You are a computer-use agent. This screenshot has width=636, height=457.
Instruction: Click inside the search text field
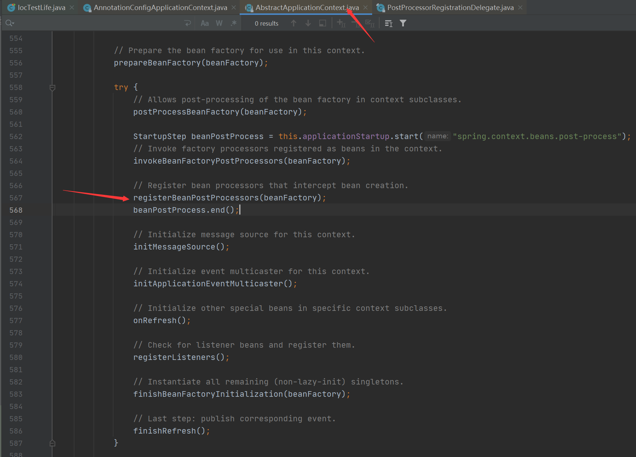coord(99,23)
